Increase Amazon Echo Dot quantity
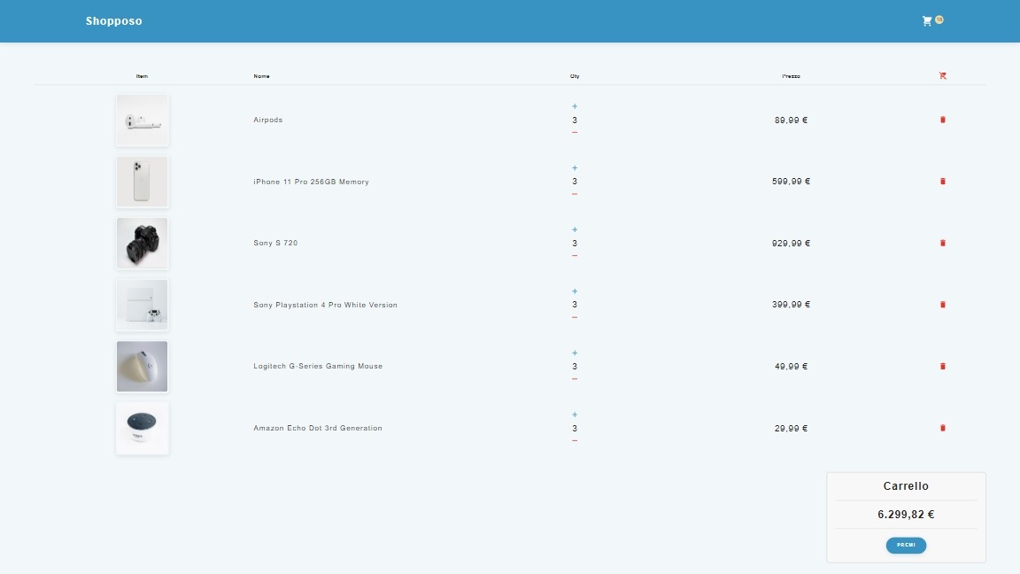Image resolution: width=1020 pixels, height=574 pixels. [575, 415]
